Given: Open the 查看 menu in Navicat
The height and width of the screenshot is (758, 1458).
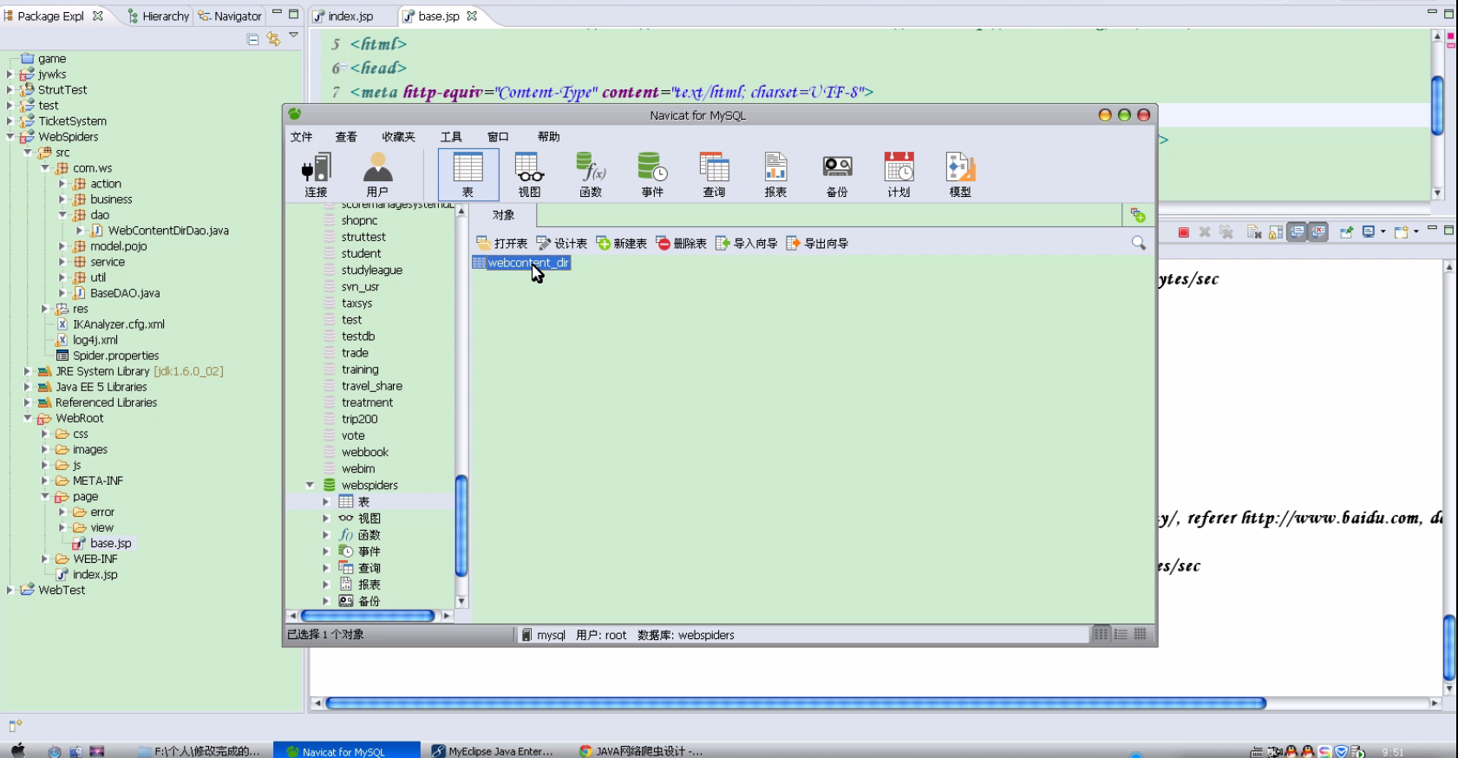Looking at the screenshot, I should pyautogui.click(x=346, y=137).
